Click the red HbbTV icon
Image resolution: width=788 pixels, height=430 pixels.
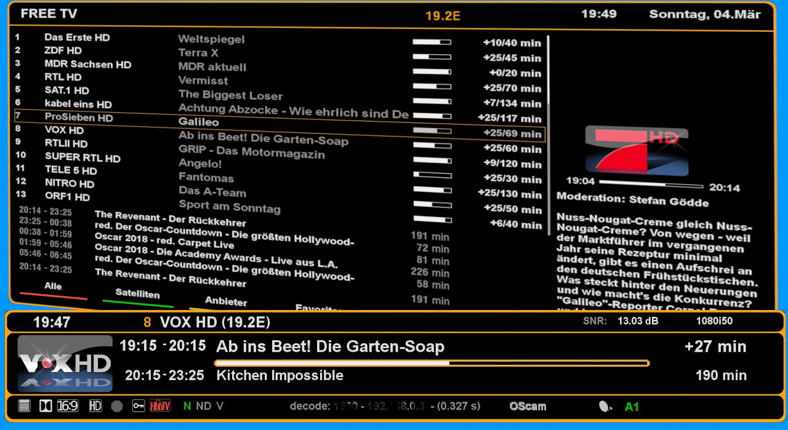coord(160,406)
